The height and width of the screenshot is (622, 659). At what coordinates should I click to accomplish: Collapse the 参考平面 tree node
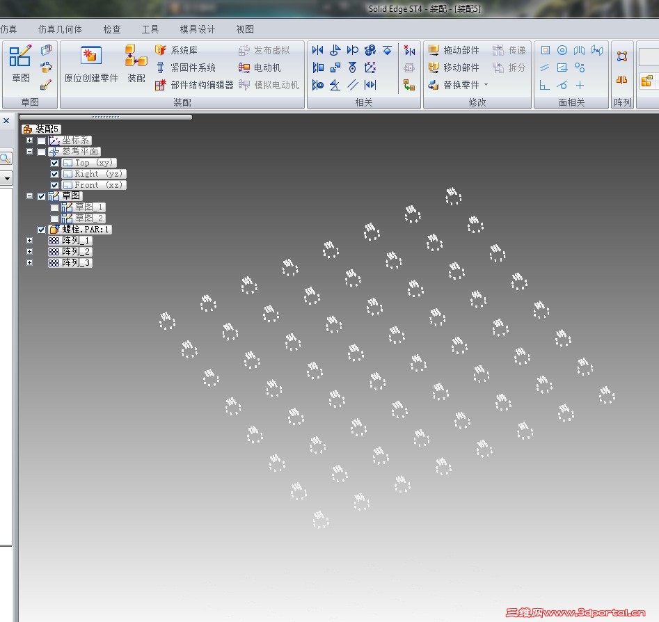coord(29,151)
